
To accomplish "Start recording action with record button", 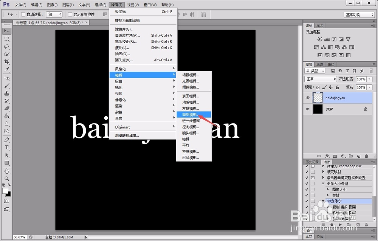I will pos(332,225).
